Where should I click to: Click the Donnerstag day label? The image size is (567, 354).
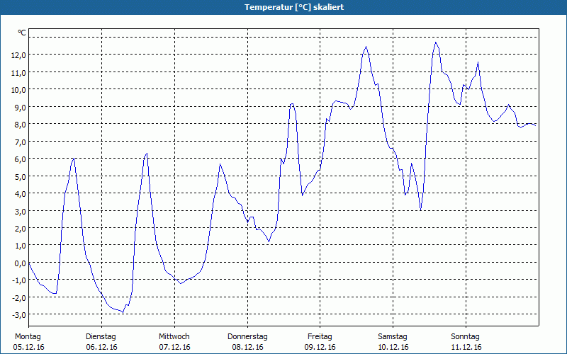(247, 337)
